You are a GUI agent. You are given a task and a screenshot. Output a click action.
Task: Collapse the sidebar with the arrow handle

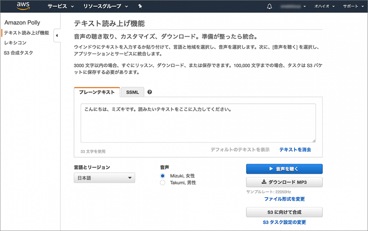(57, 36)
